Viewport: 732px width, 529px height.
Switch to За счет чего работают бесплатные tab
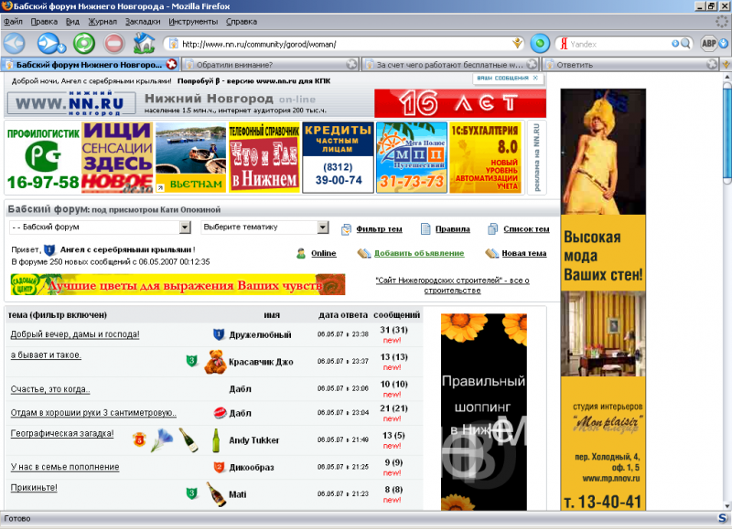click(450, 65)
